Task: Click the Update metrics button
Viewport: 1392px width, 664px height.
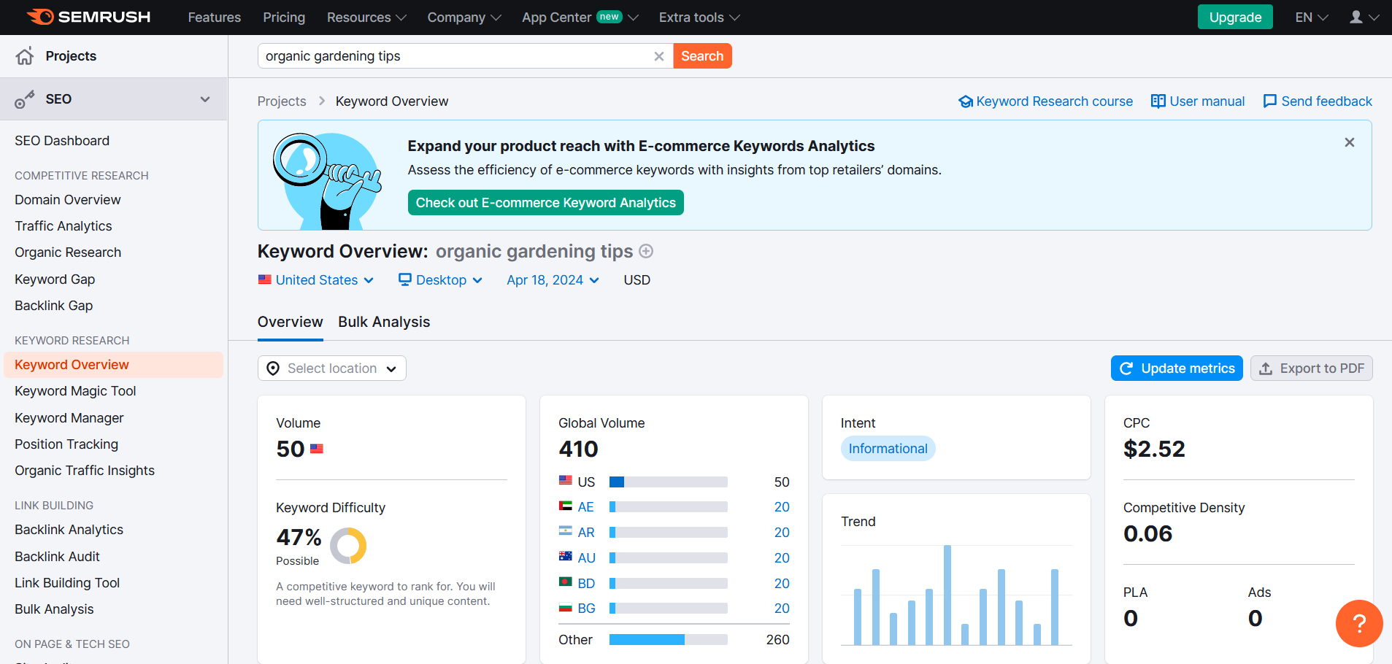Action: coord(1177,368)
